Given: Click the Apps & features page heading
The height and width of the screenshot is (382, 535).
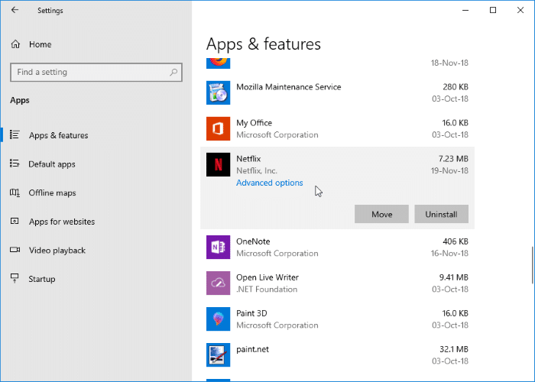Looking at the screenshot, I should click(264, 44).
